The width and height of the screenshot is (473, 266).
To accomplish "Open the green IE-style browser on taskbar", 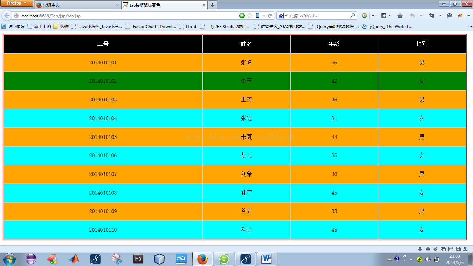I will click(224, 259).
